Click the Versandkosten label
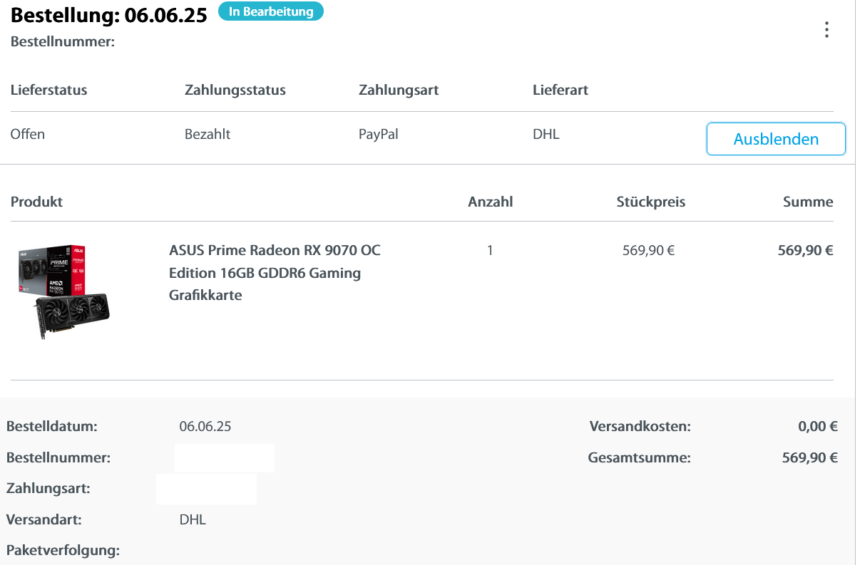This screenshot has height=565, width=860. click(640, 427)
